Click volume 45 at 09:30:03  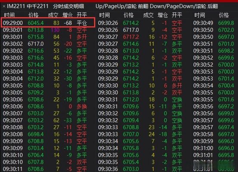coord(56,58)
